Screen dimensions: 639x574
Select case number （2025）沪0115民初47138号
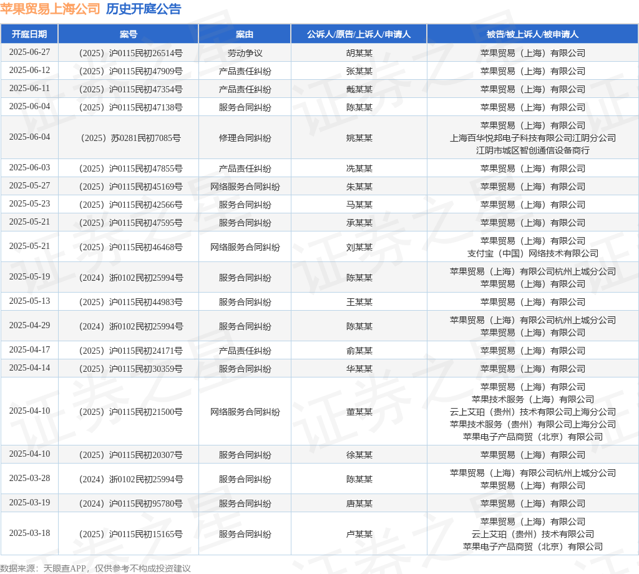click(130, 107)
